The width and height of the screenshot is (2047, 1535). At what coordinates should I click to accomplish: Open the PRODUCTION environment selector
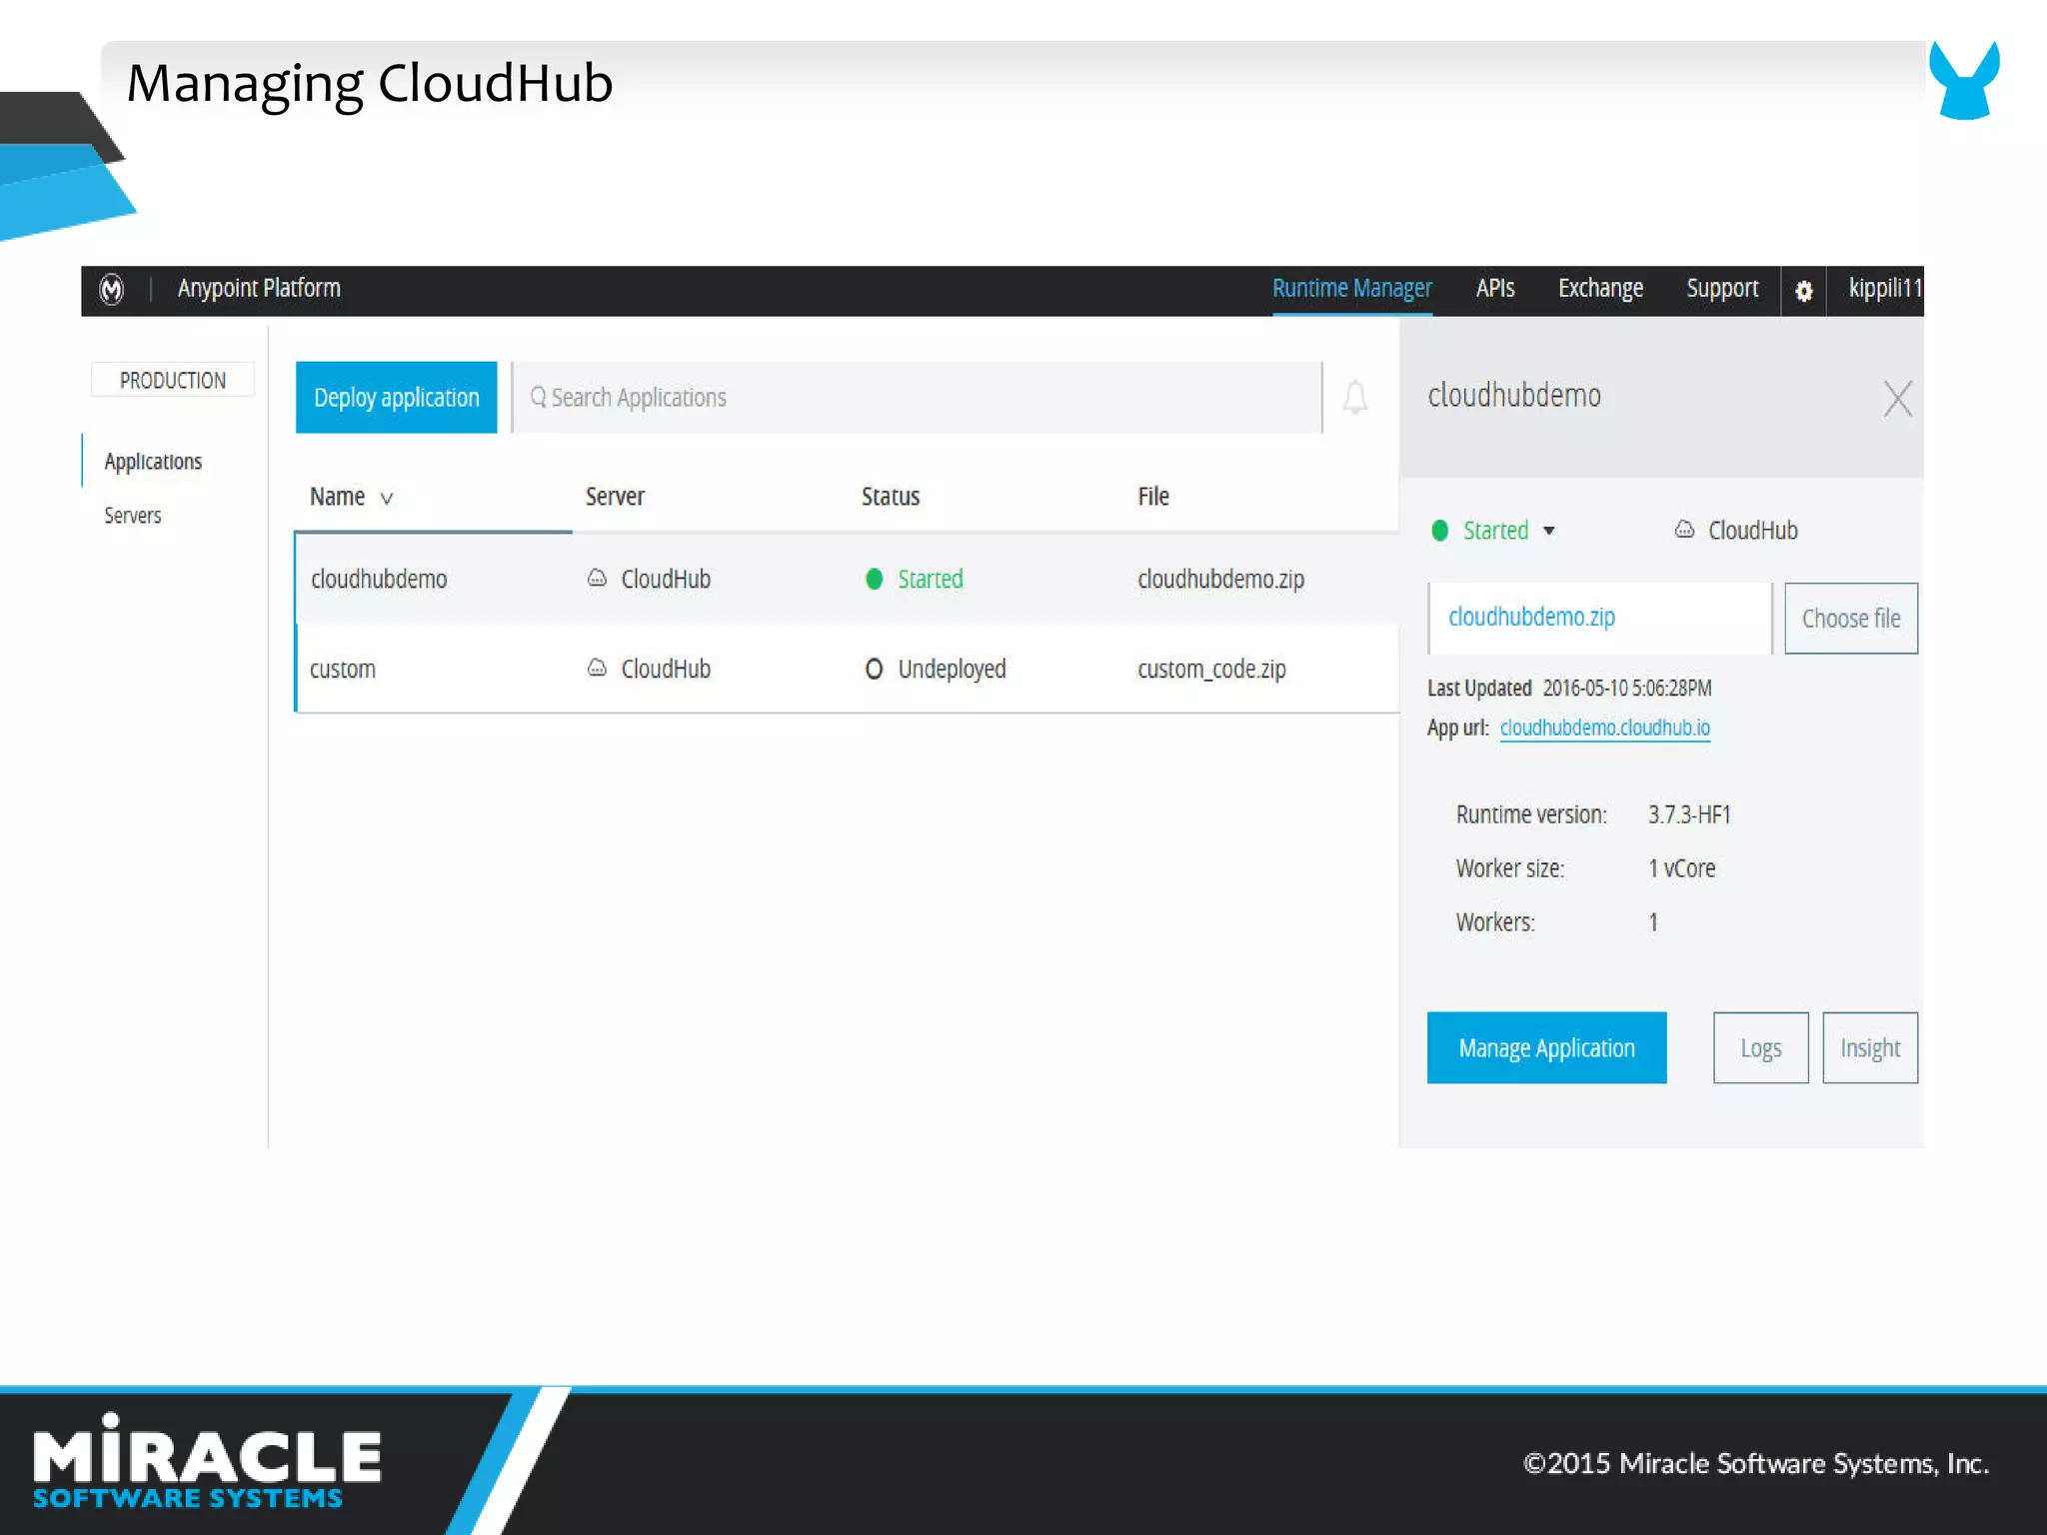172,380
